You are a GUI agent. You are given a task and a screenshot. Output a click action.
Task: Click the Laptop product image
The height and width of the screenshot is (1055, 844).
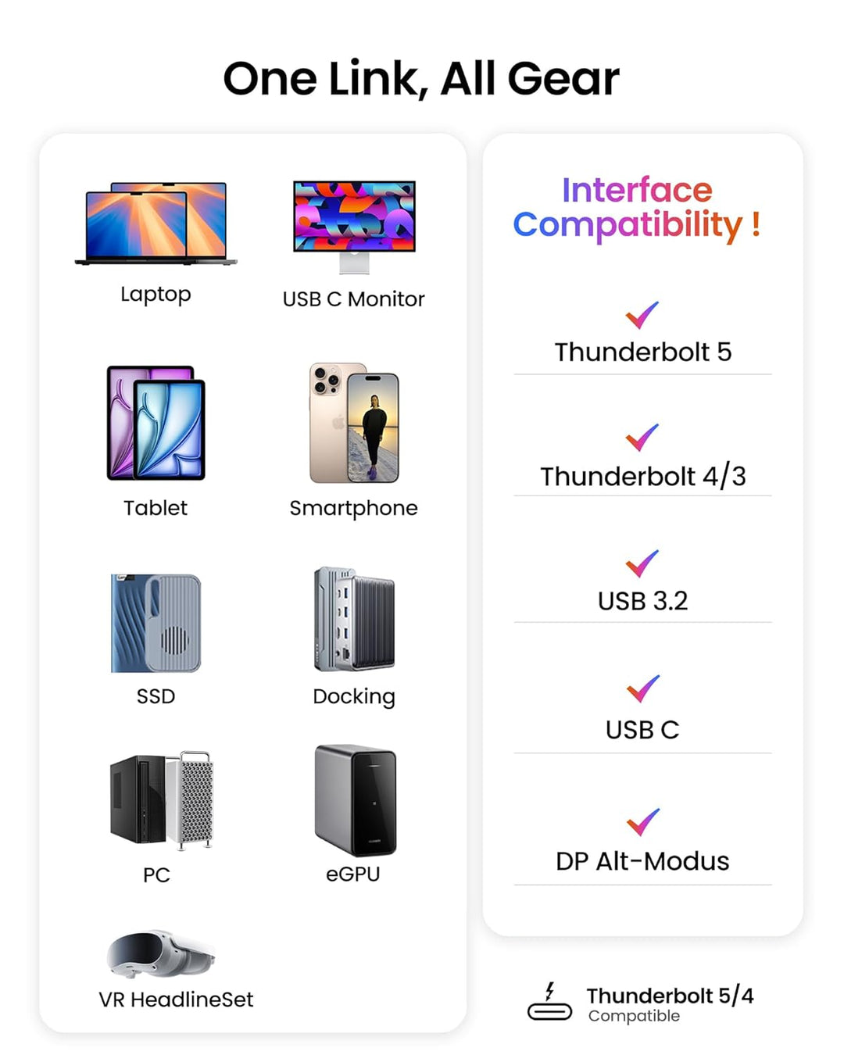coord(156,224)
